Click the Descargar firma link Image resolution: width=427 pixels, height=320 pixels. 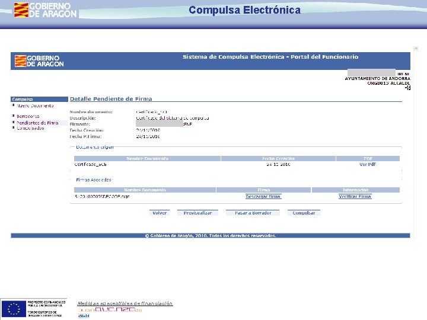pyautogui.click(x=263, y=197)
